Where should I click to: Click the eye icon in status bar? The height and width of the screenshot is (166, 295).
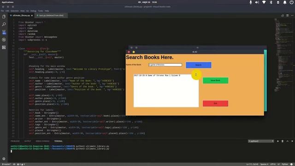(14, 164)
